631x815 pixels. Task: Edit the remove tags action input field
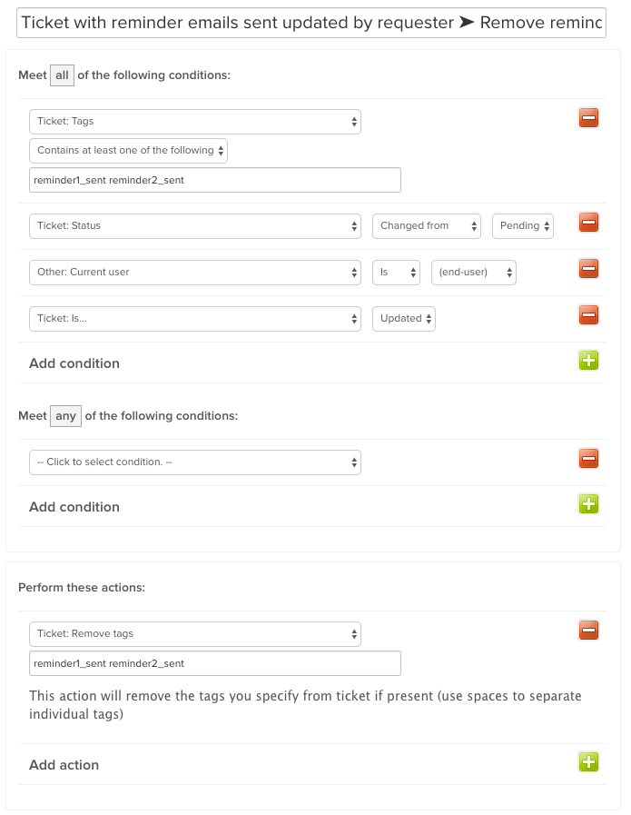click(x=215, y=663)
